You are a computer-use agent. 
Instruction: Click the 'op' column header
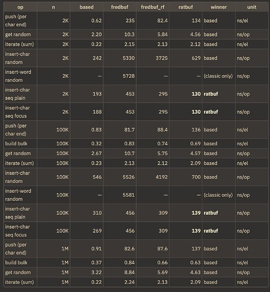(20, 7)
